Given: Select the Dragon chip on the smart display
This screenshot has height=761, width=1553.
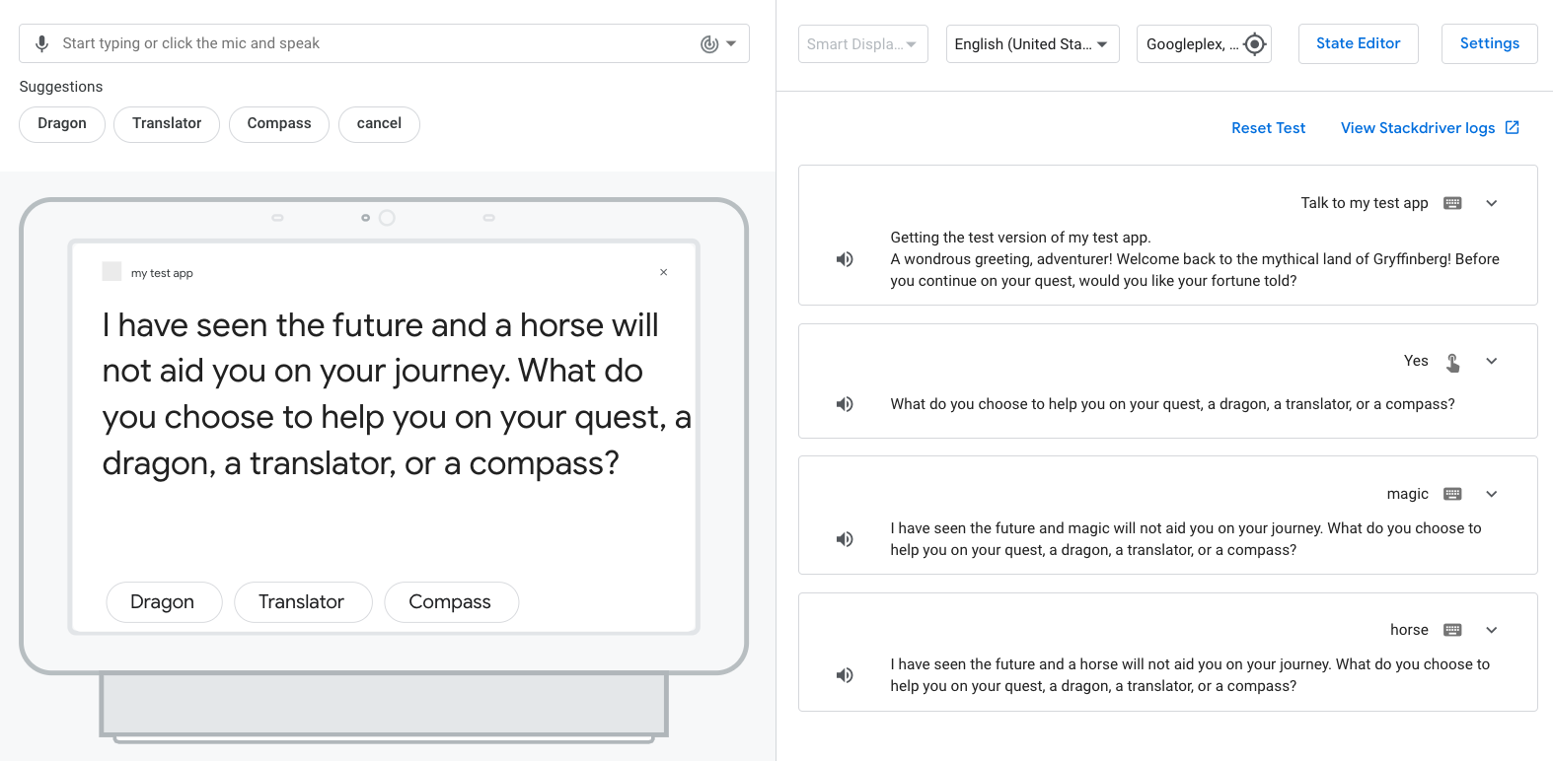Looking at the screenshot, I should coord(163,602).
